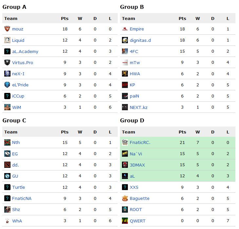Click the Virtus.Pro team logo icon
This screenshot has height=229, width=239.
pyautogui.click(x=7, y=62)
